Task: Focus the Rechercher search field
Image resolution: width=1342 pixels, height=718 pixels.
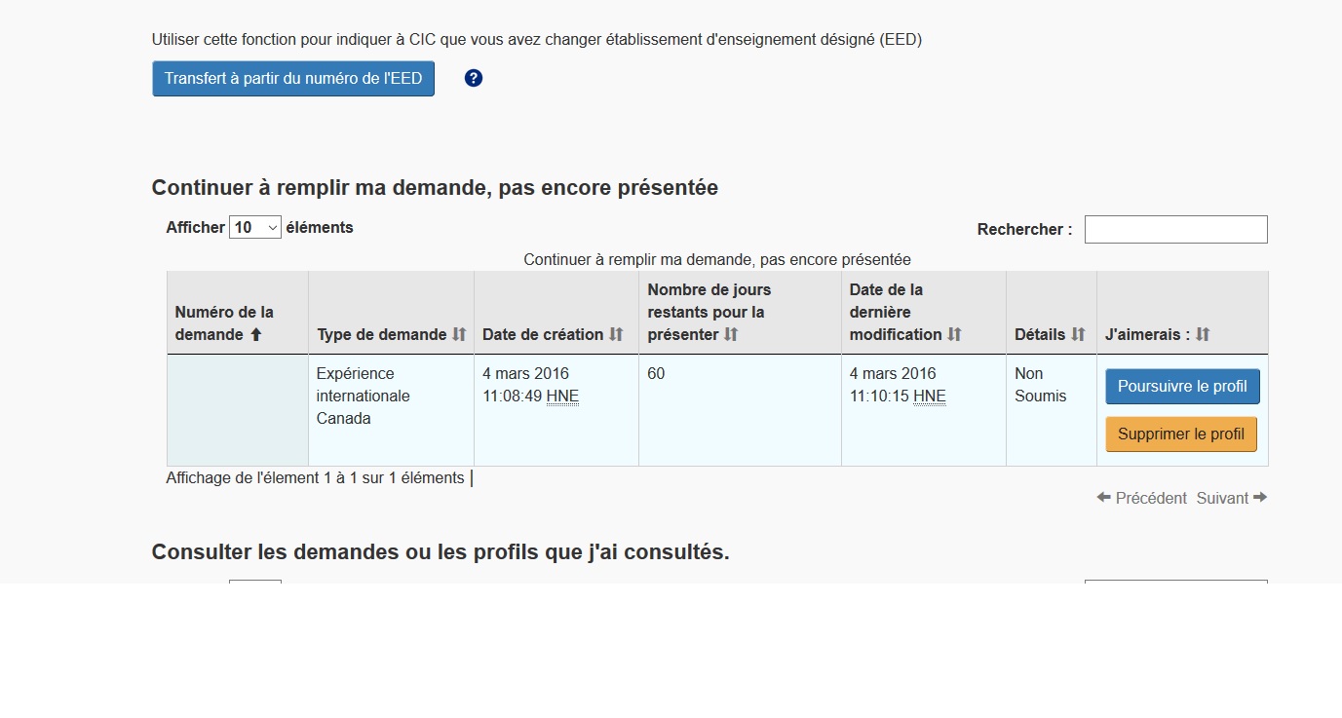Action: 1175,230
